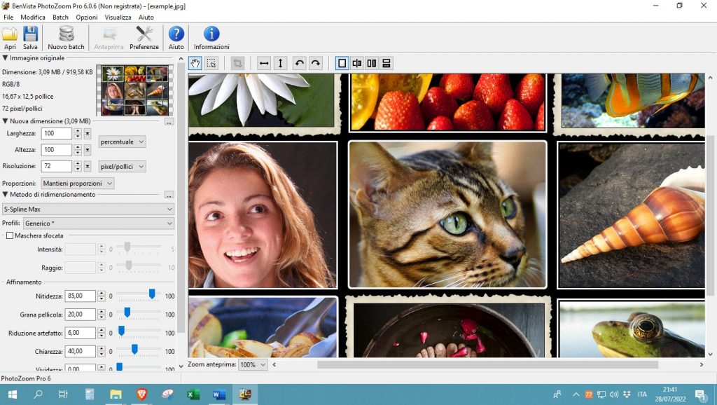
Task: Open the Informazioni dialog
Action: click(x=211, y=37)
